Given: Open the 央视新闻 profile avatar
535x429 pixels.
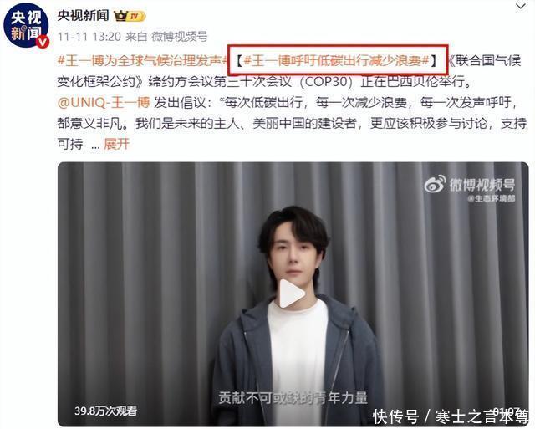Looking at the screenshot, I should [26, 26].
